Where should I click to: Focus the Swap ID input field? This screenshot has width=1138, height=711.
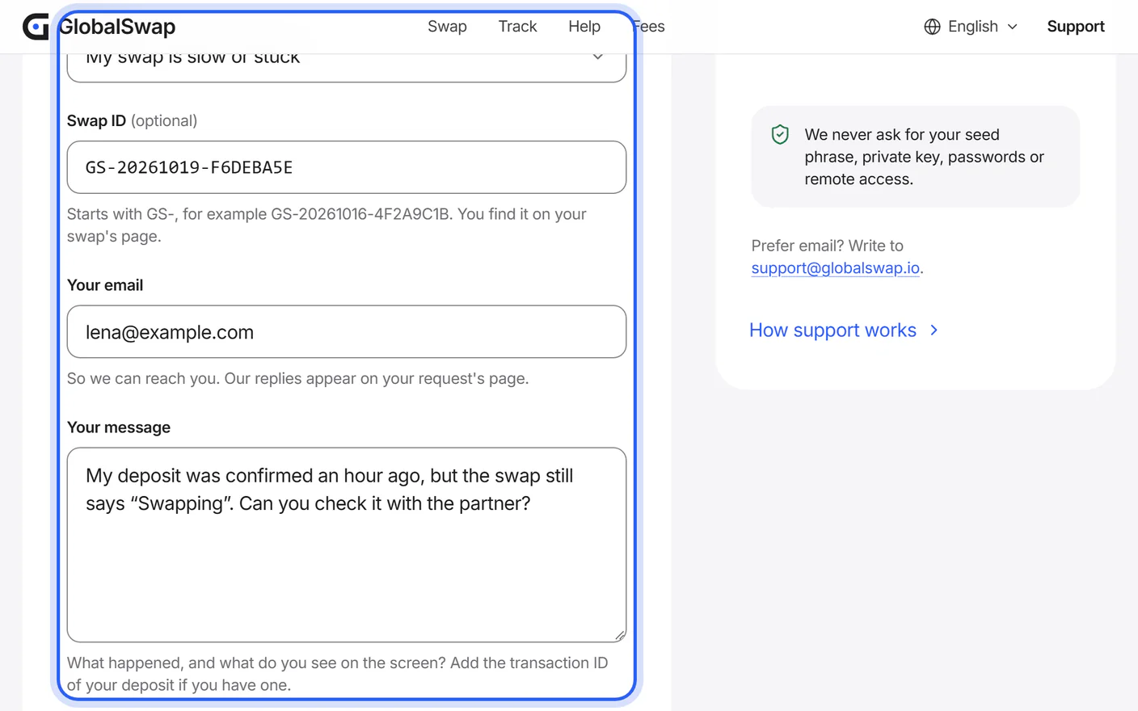[347, 167]
